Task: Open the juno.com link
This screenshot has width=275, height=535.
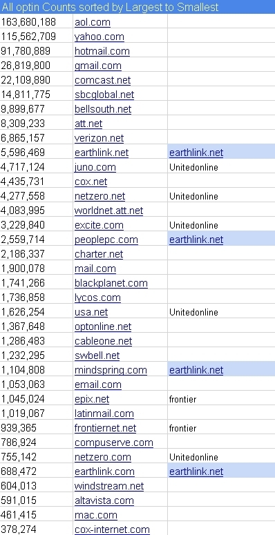Action: point(95,167)
